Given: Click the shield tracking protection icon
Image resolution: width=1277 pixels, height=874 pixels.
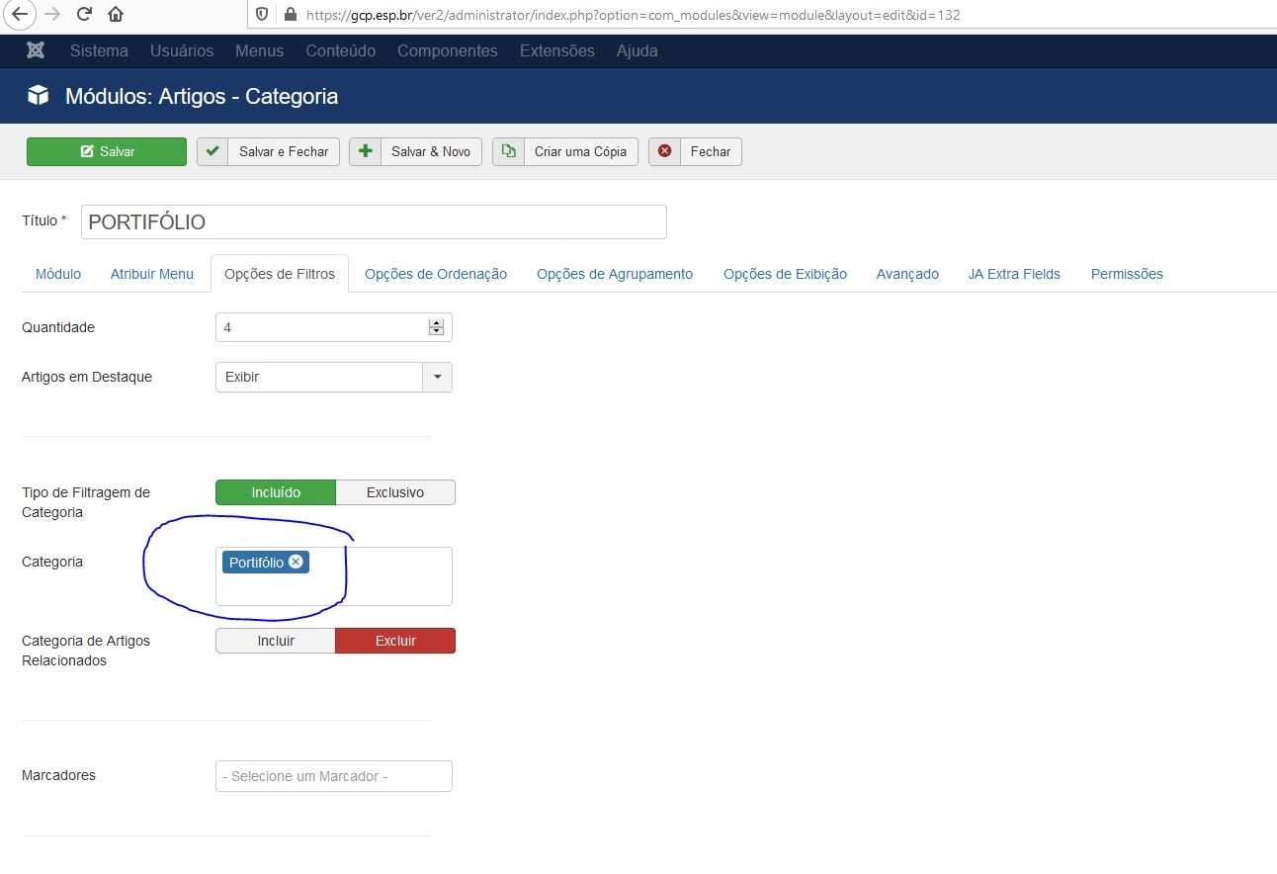Looking at the screenshot, I should point(262,15).
